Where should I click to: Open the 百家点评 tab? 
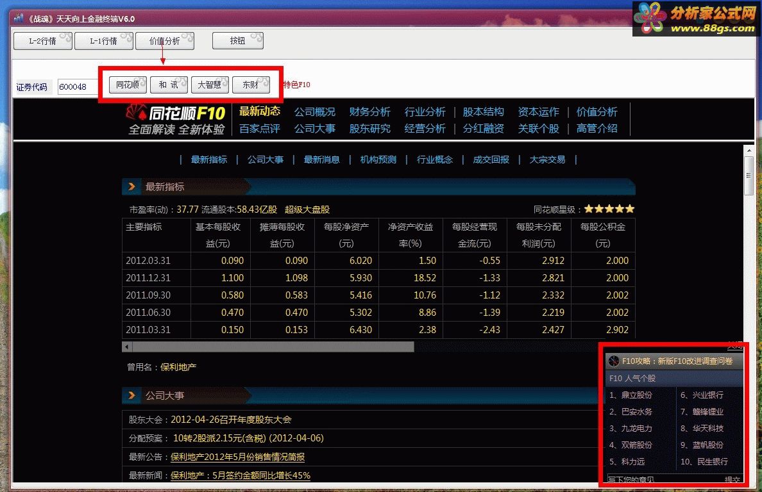pyautogui.click(x=260, y=129)
